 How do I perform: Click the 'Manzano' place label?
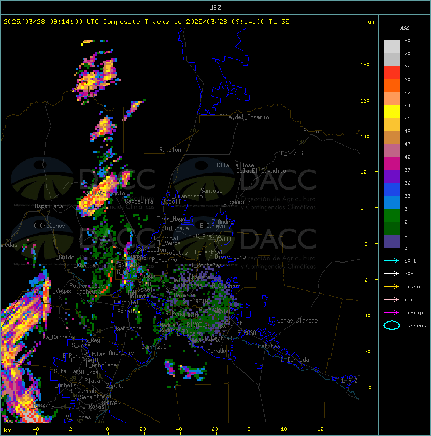pyautogui.click(x=44, y=405)
